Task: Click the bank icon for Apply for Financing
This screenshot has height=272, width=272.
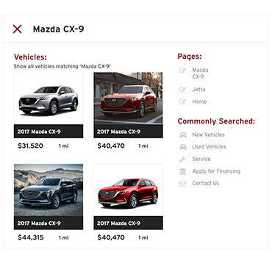Action: 183,171
